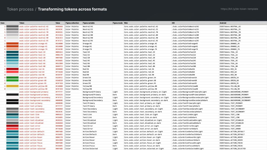Select token cell 'esds-color-palette-neutral-55'

[x=34, y=29]
